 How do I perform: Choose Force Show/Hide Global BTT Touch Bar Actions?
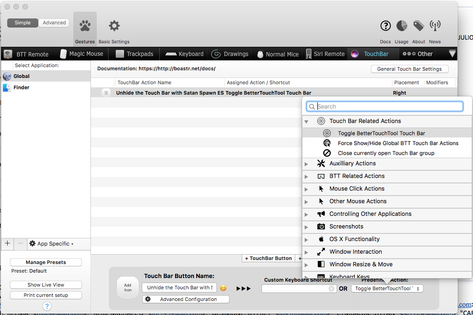(387, 143)
